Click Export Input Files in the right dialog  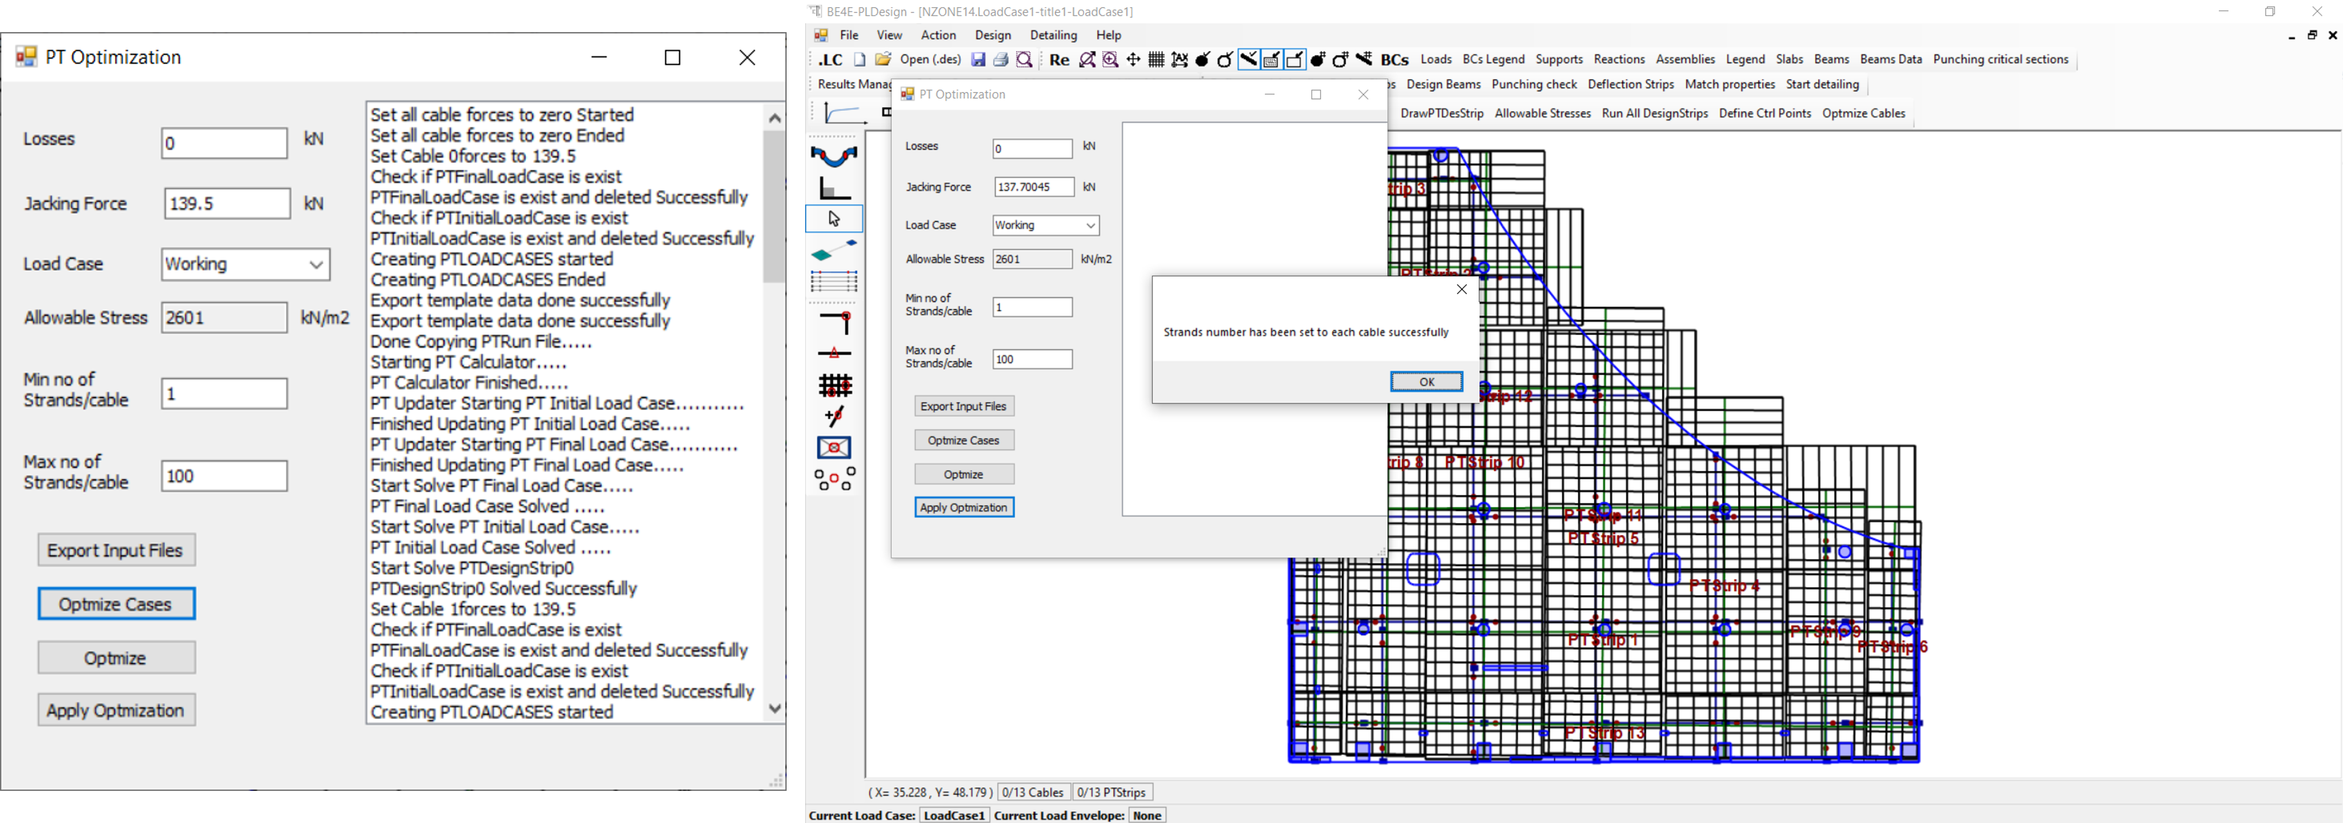(963, 406)
